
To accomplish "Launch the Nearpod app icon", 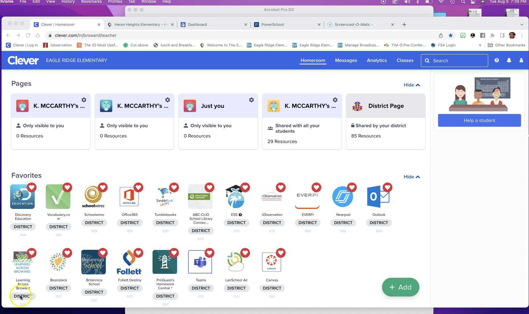I will [343, 197].
